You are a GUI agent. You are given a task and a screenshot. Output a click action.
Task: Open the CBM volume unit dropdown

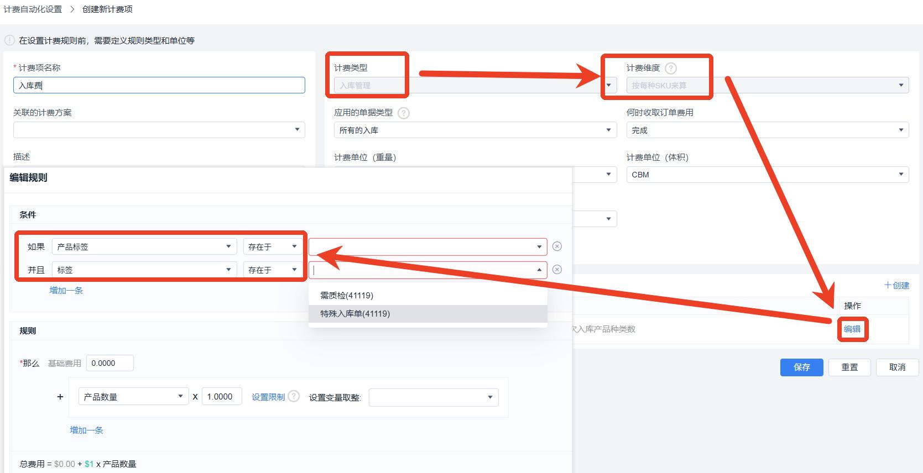tap(768, 175)
